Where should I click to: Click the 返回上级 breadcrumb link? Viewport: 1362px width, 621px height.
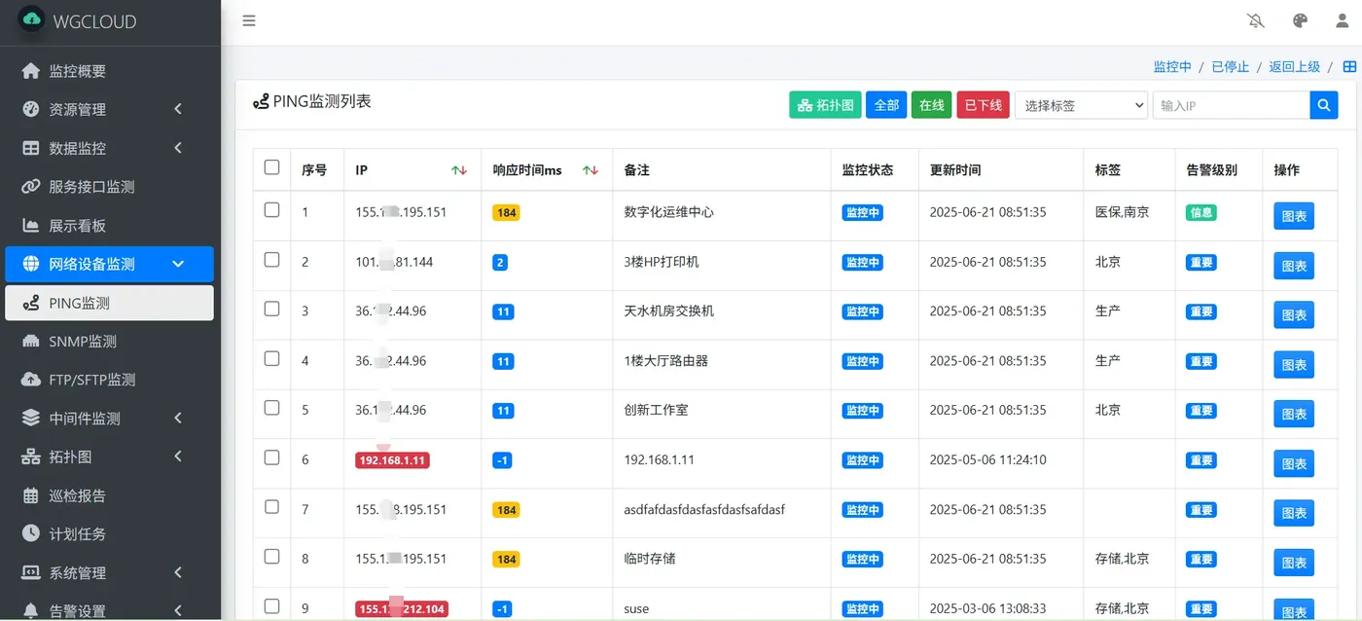click(x=1294, y=67)
